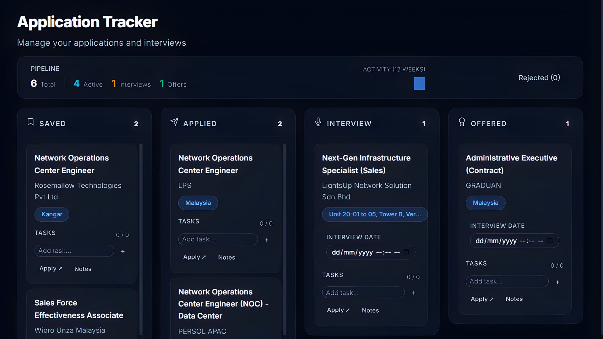Click the Applied paper plane icon

174,122
